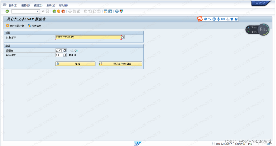Click the Previous Page icon
The height and width of the screenshot is (146, 276).
pyautogui.click(x=90, y=11)
